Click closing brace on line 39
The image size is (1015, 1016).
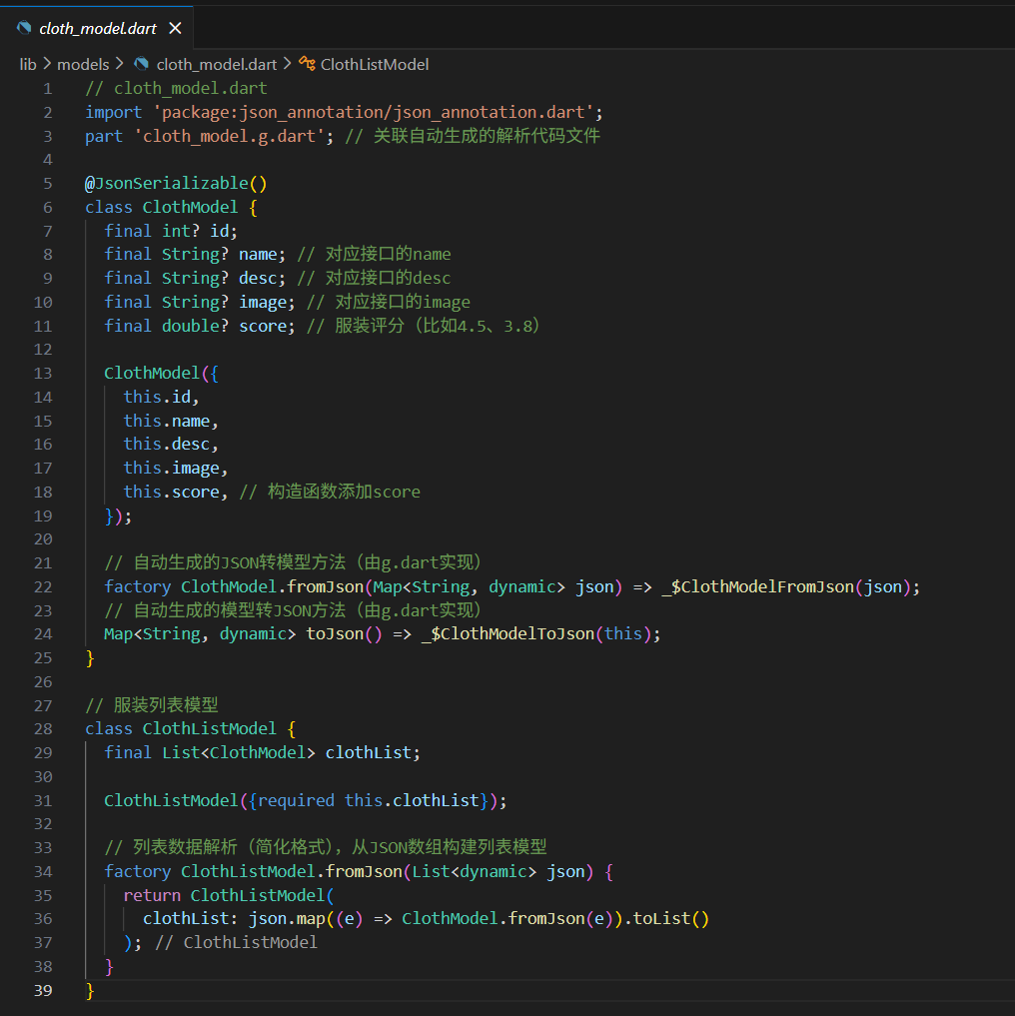[90, 990]
